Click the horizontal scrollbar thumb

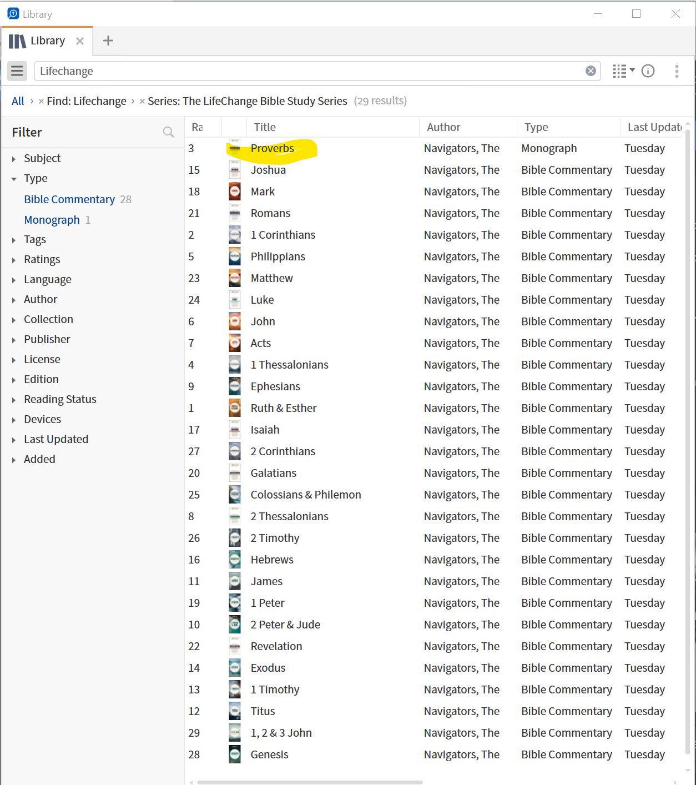tap(310, 782)
